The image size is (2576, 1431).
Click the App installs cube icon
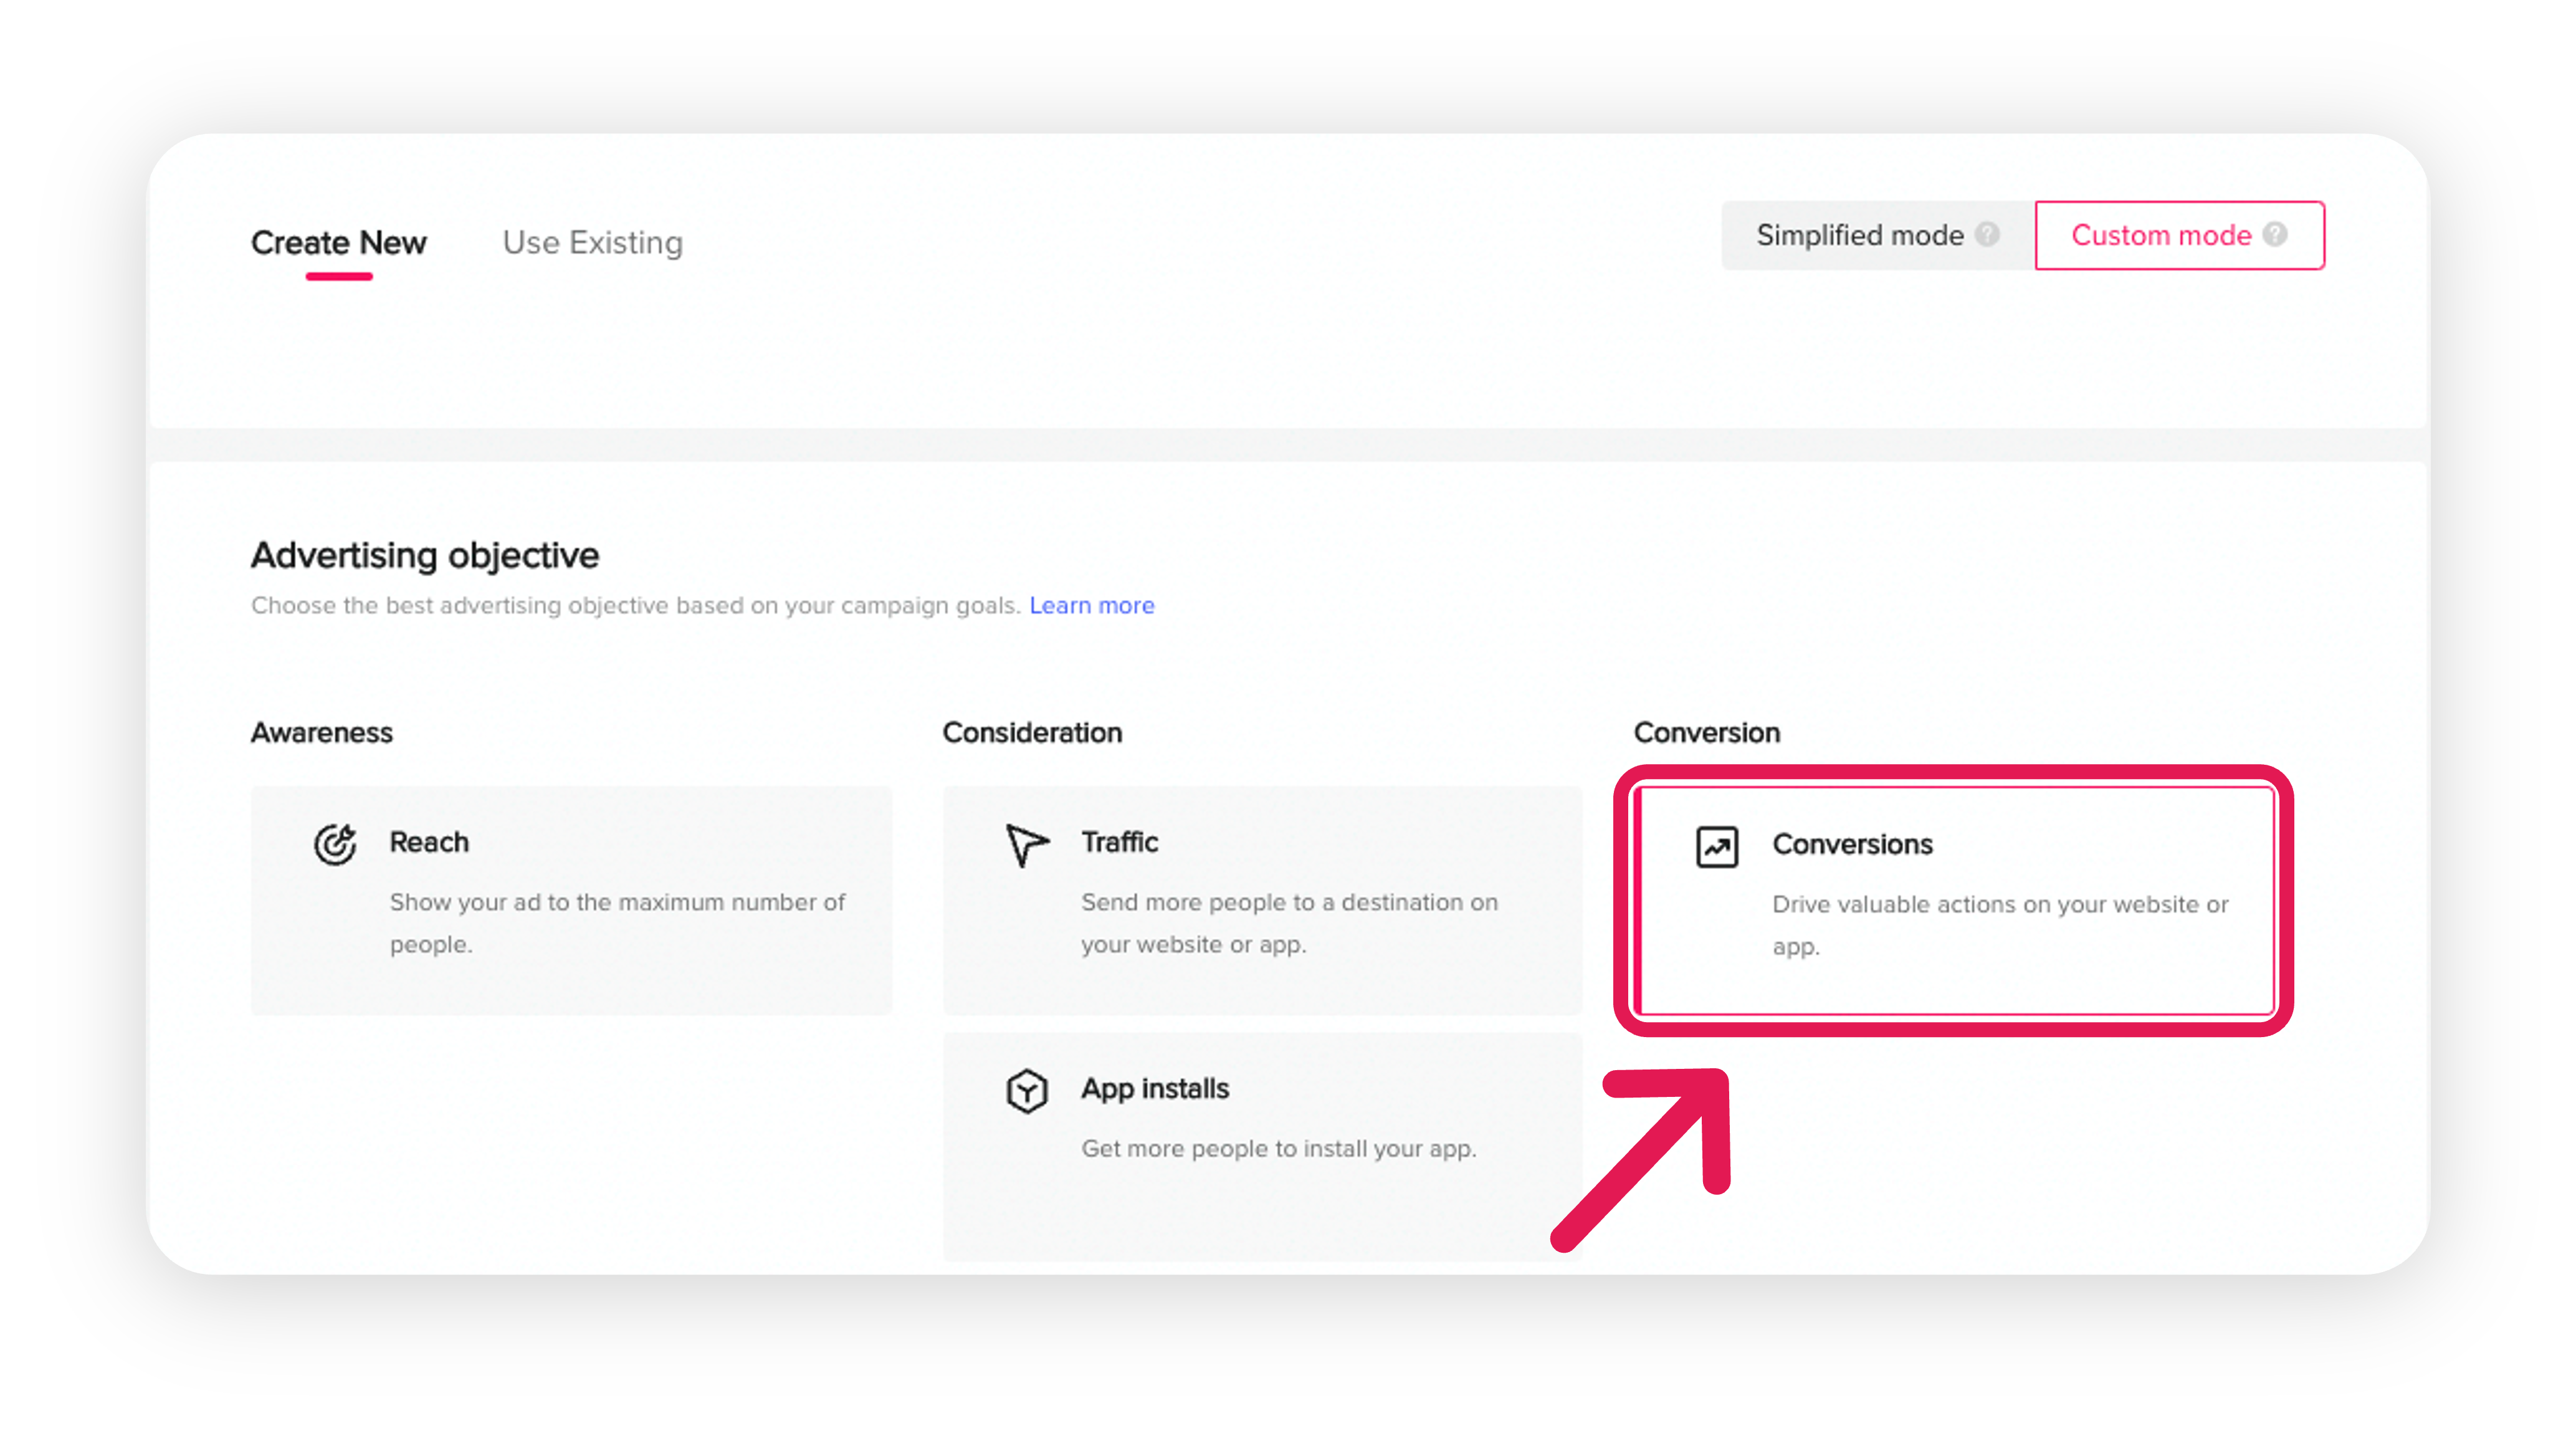point(1027,1091)
